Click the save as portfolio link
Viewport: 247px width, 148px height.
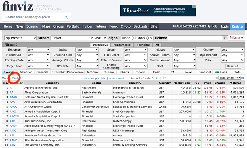tap(95, 78)
